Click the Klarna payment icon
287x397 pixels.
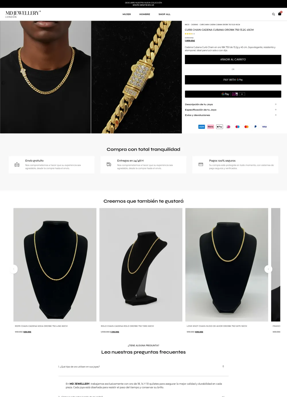pyautogui.click(x=211, y=127)
